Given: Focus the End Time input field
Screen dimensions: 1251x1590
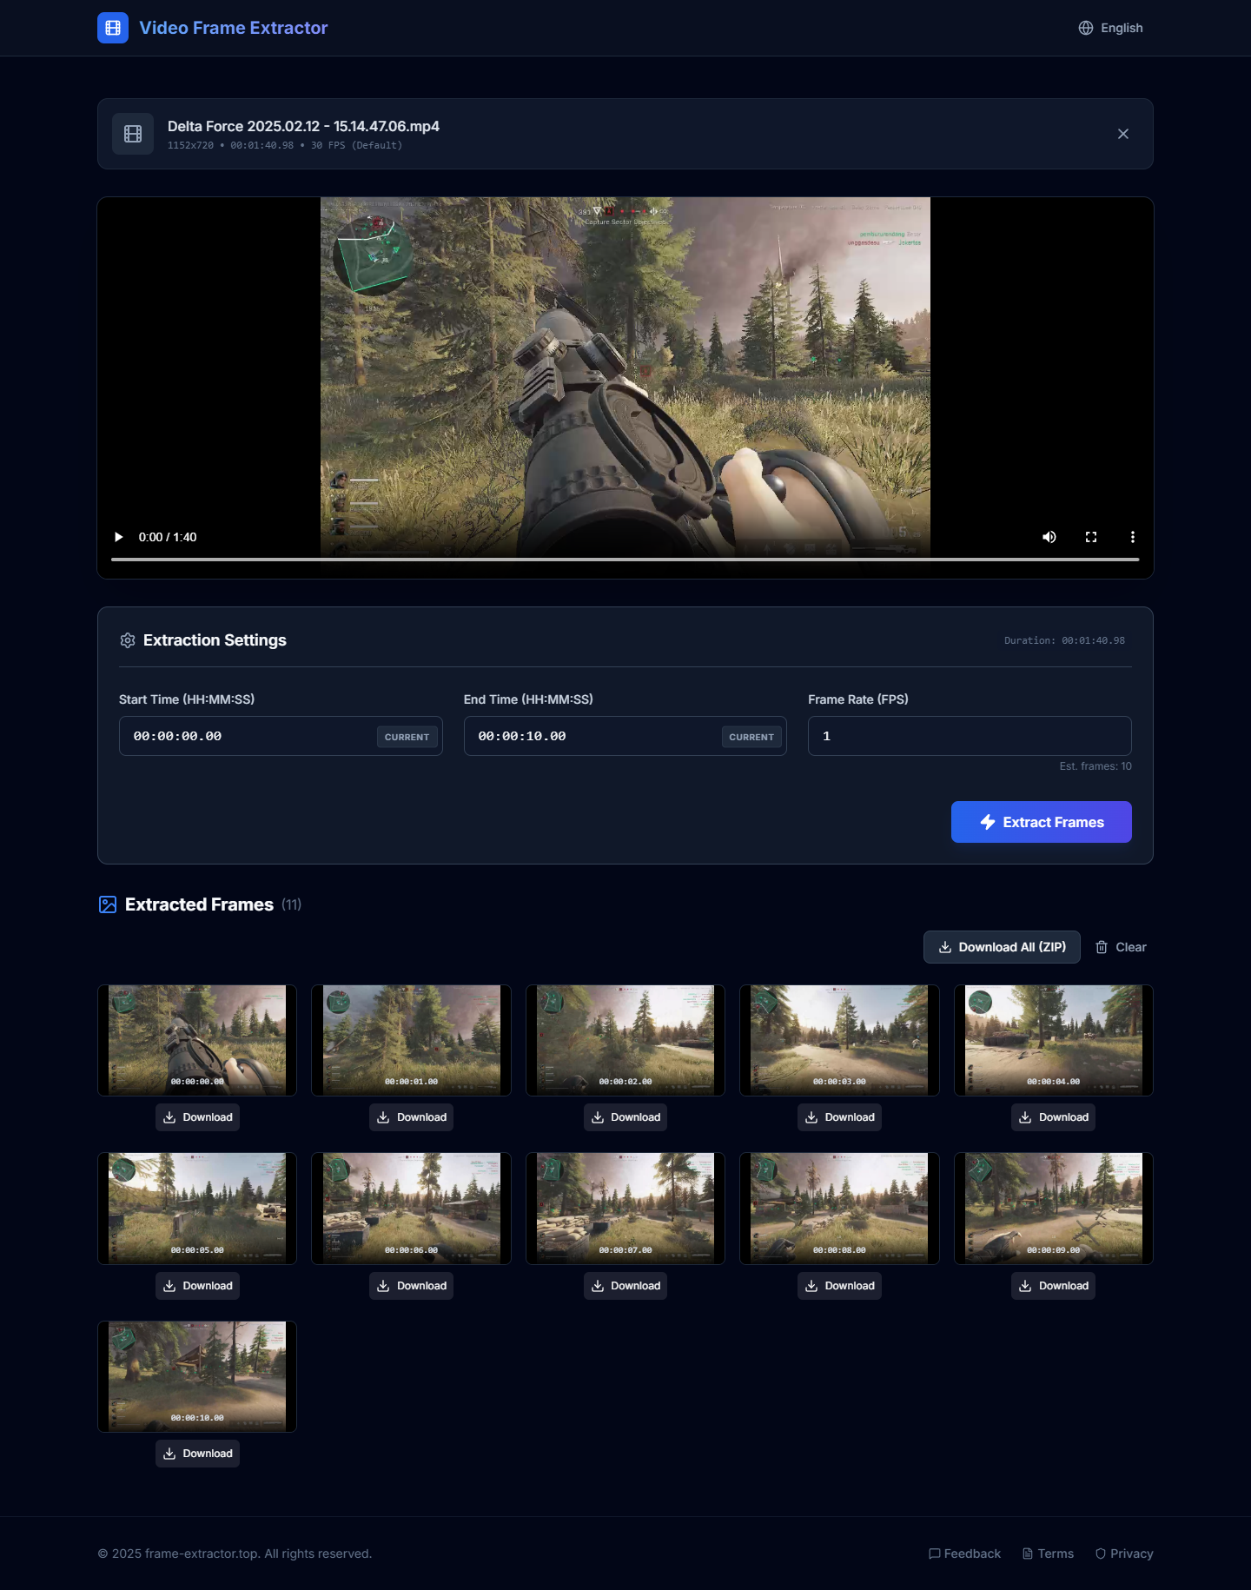Looking at the screenshot, I should 625,736.
